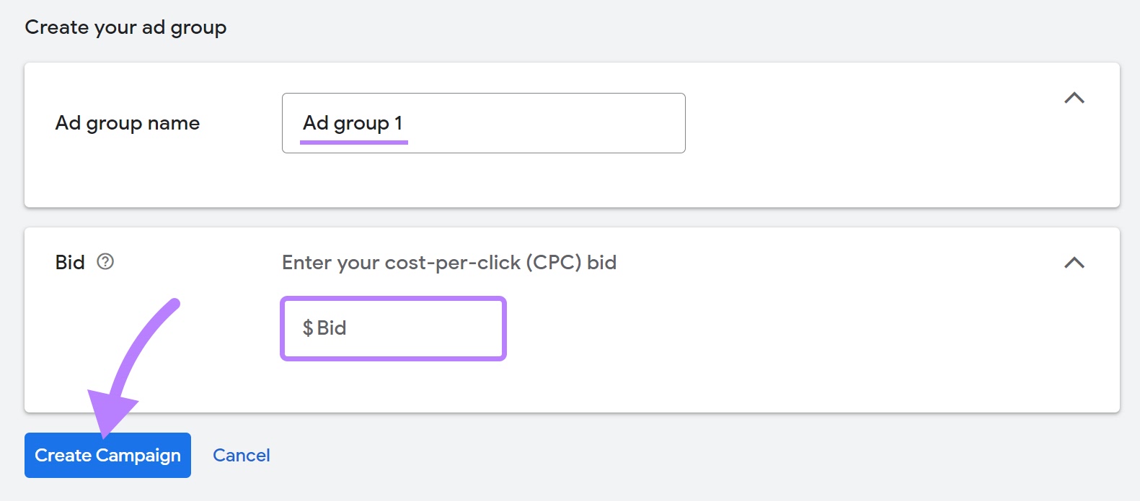Image resolution: width=1140 pixels, height=501 pixels.
Task: Click the Ad group name label
Action: [128, 122]
